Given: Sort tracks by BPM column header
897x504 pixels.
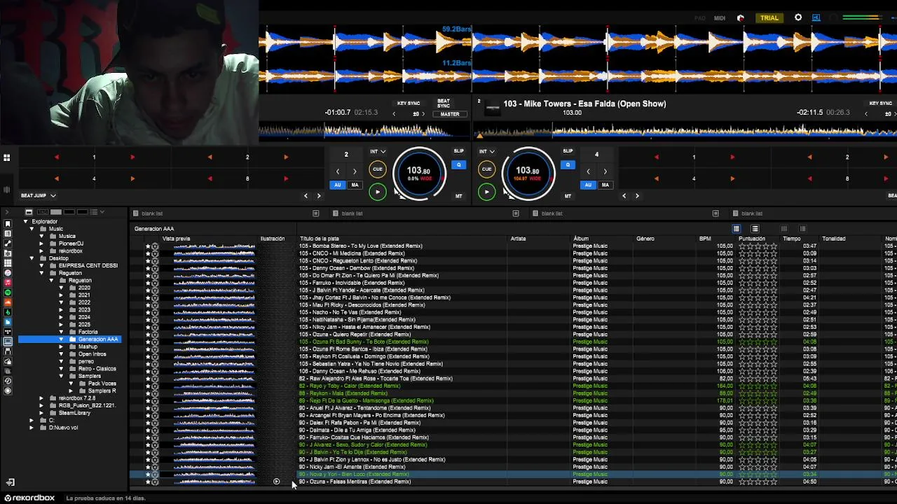Looking at the screenshot, I should [x=705, y=239].
